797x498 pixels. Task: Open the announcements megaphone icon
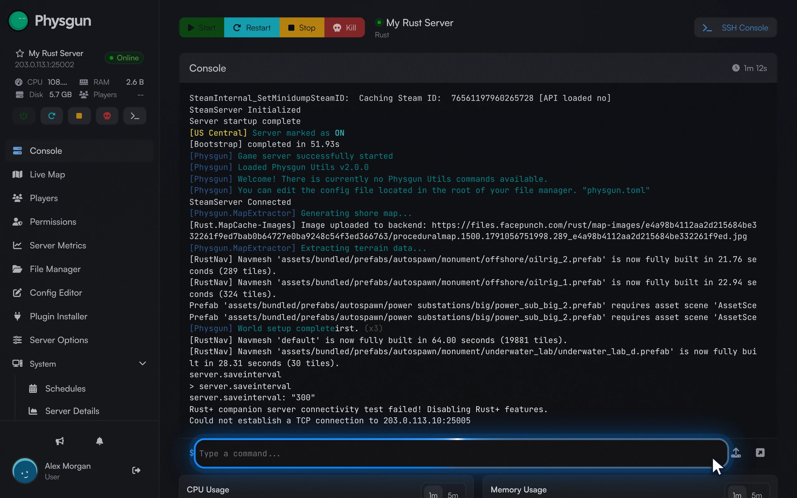coord(59,441)
